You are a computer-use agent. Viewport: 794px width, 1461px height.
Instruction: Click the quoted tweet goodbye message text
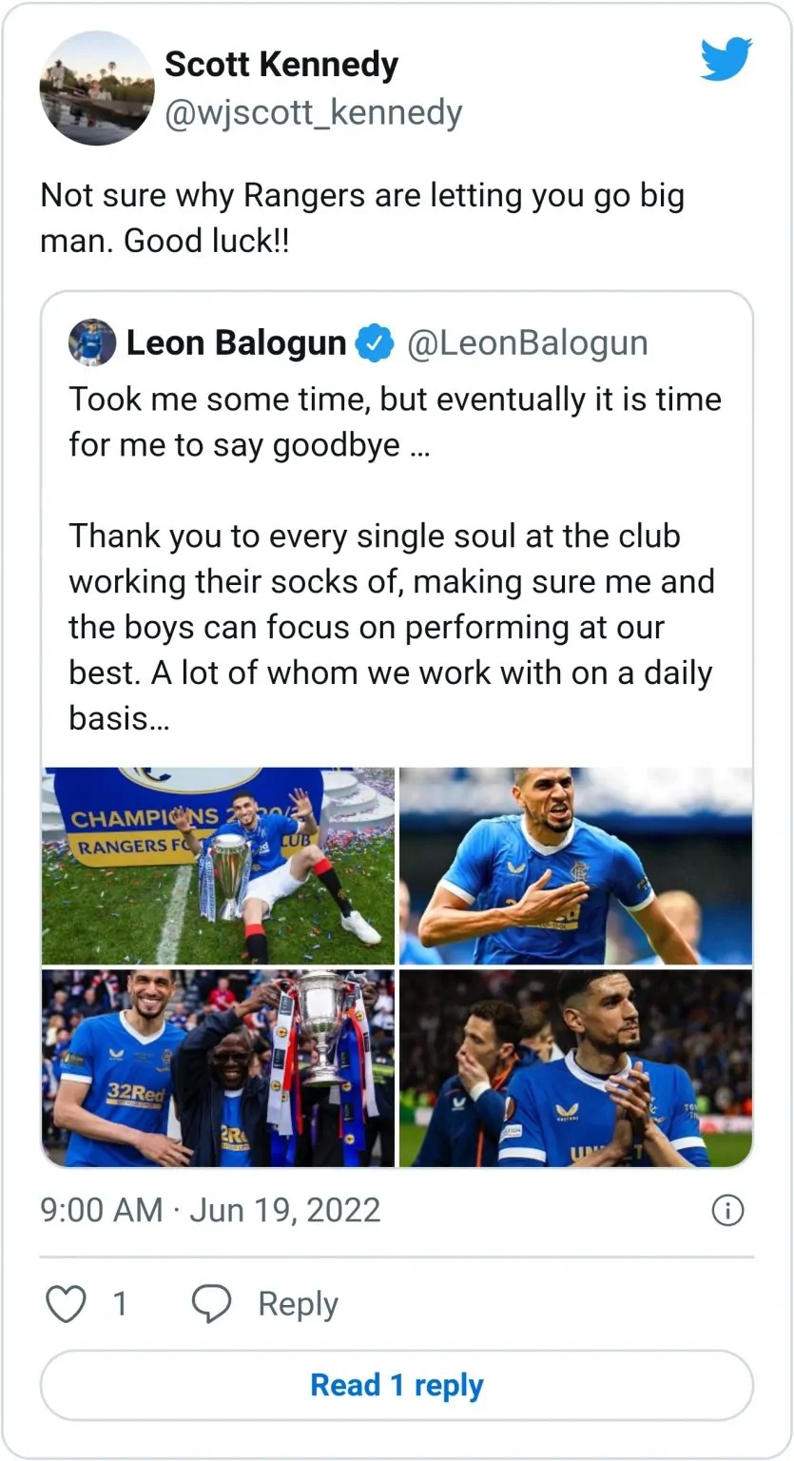(x=395, y=557)
